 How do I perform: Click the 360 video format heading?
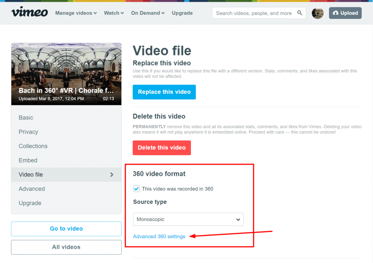(x=159, y=174)
